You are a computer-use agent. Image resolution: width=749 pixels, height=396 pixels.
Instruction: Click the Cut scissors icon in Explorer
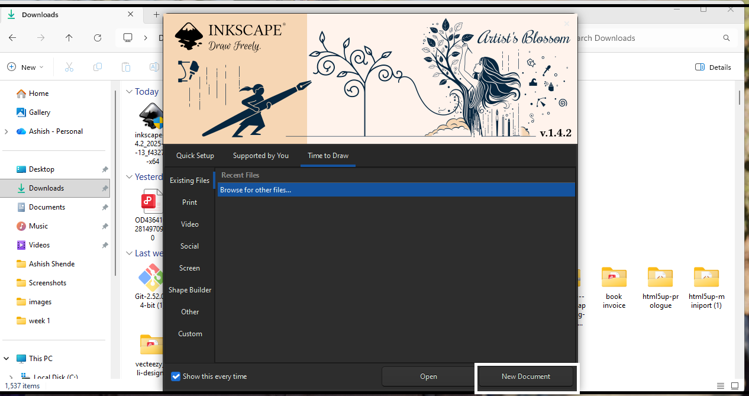[x=69, y=67]
